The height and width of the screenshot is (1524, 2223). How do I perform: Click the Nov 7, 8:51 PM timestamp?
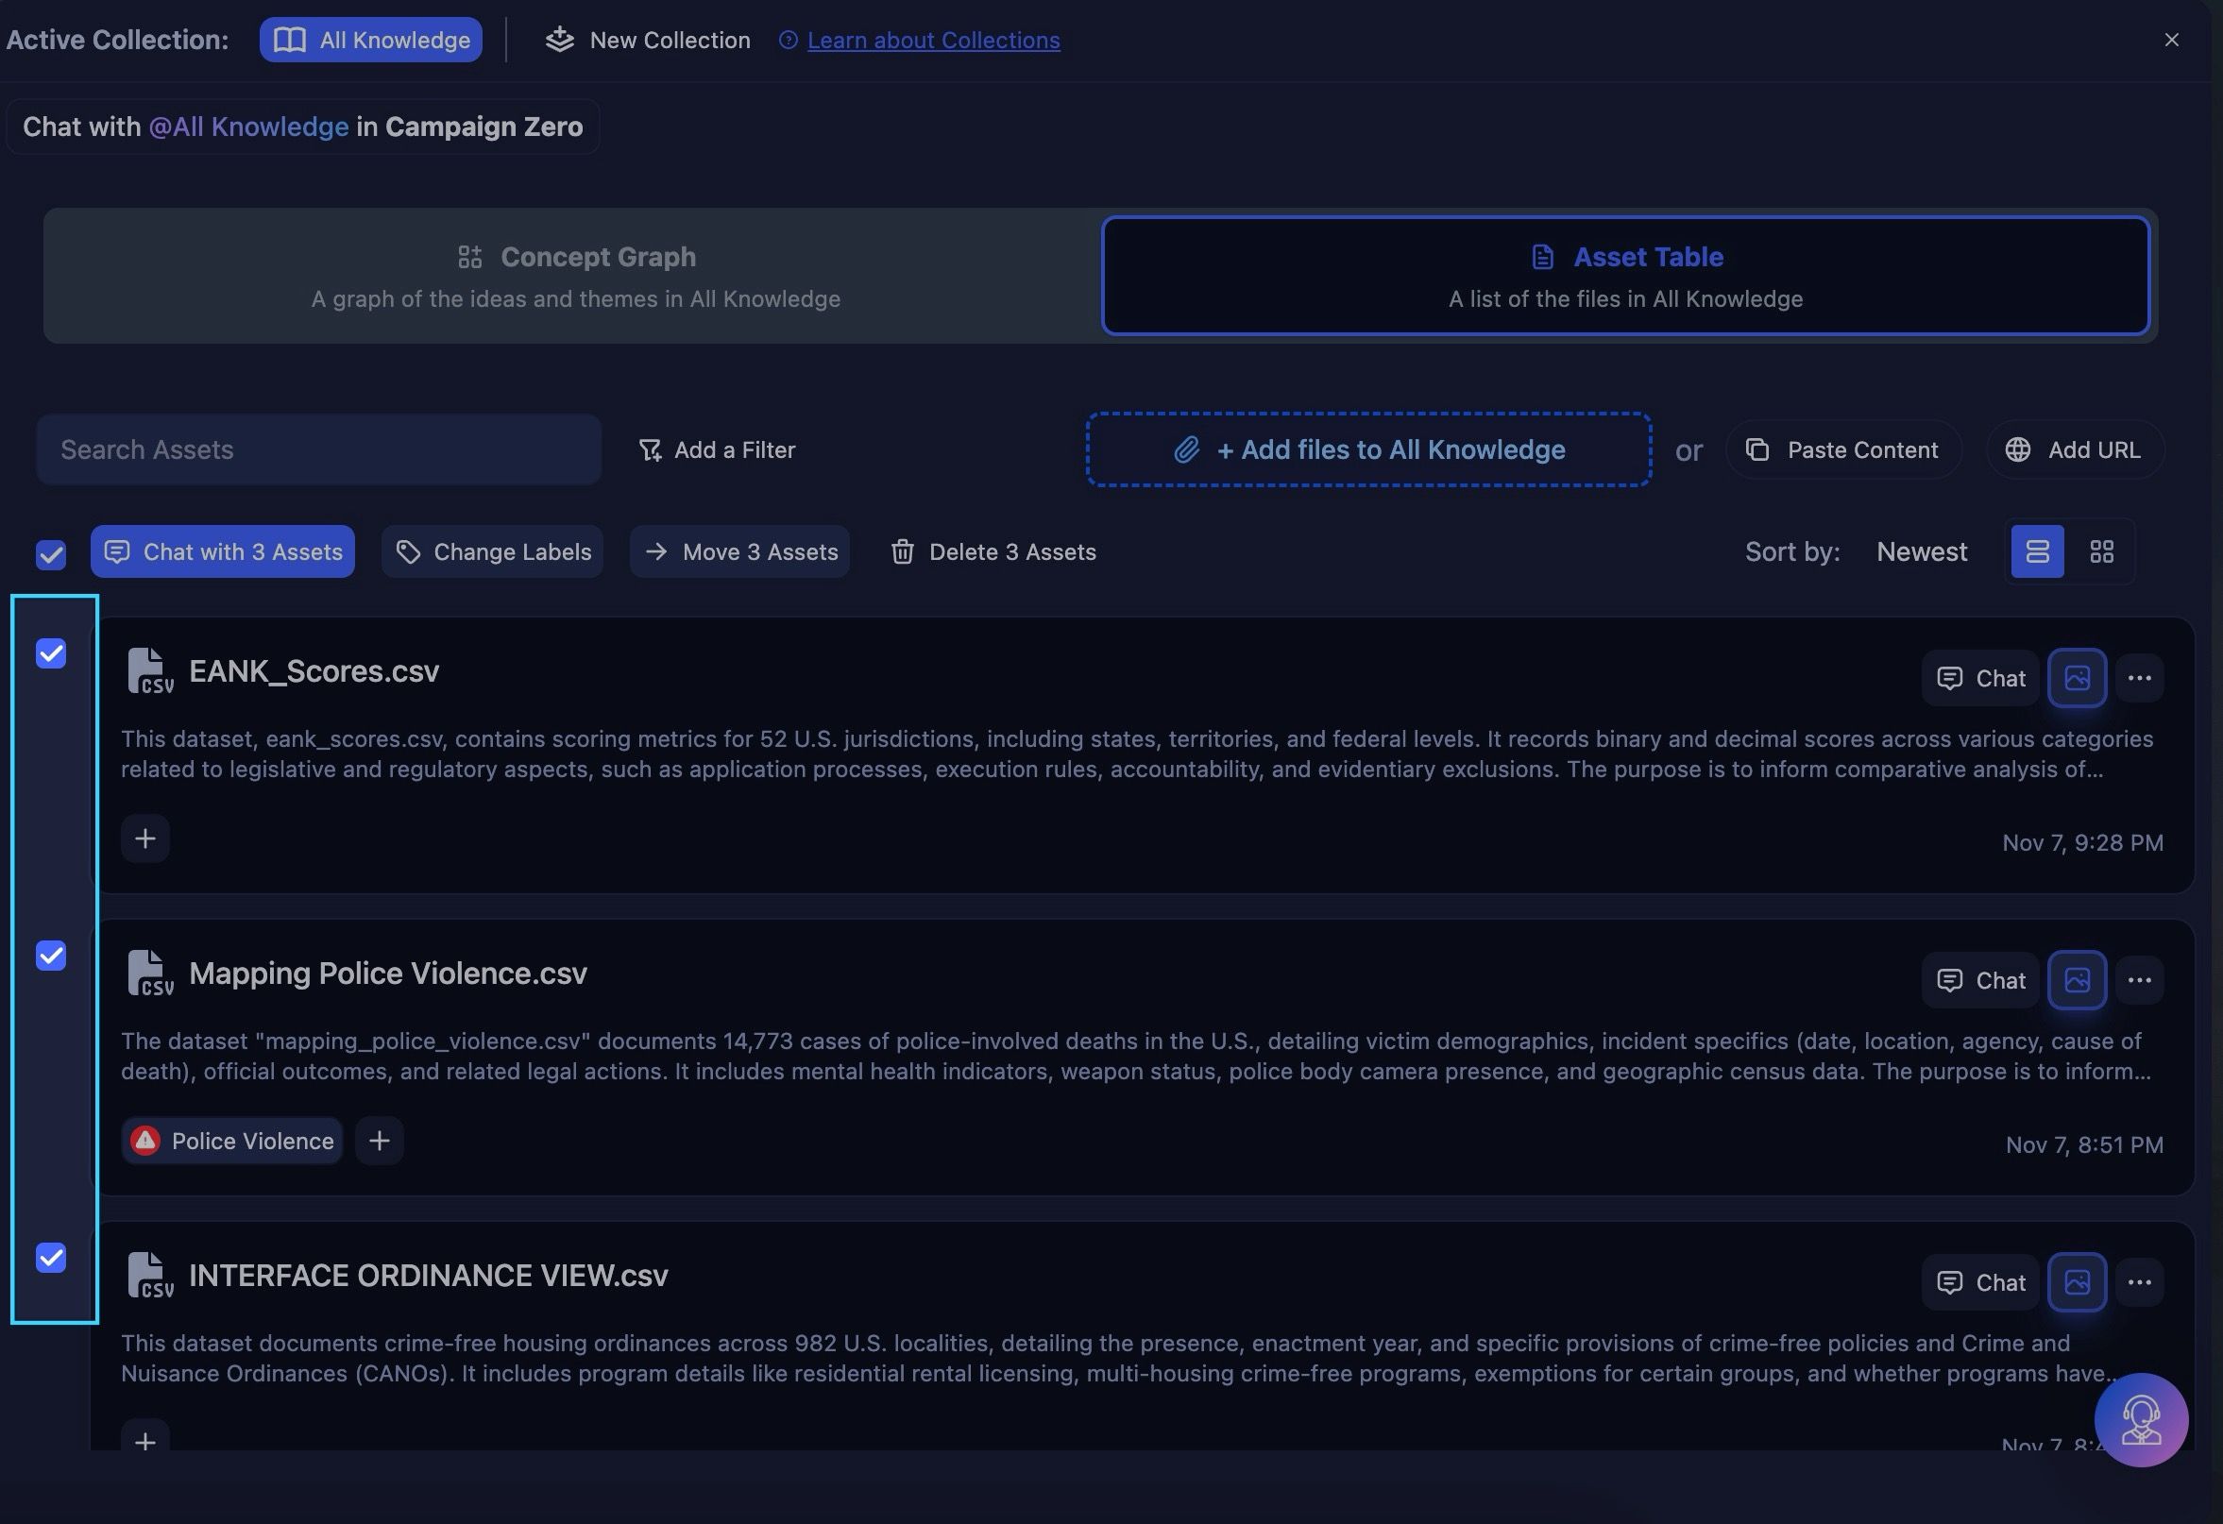[2084, 1144]
